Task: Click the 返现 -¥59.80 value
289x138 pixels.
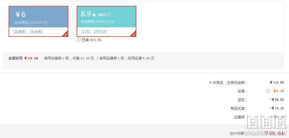Action: (277, 100)
